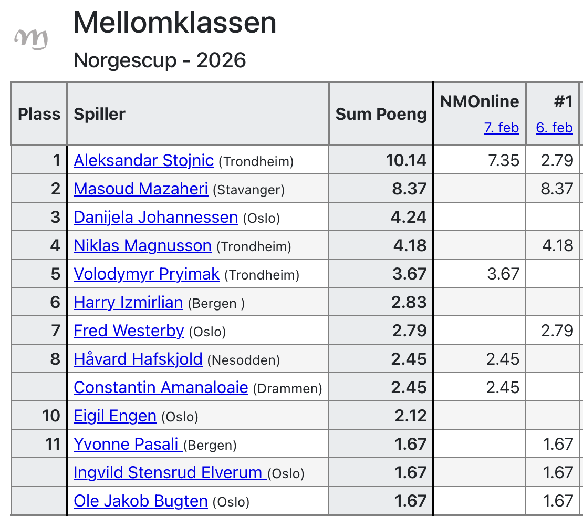
Task: Click the Danijela Johannessen link
Action: click(x=155, y=217)
